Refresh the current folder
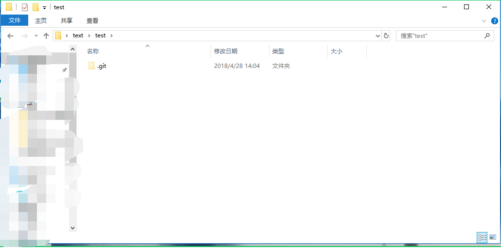This screenshot has width=501, height=249. (386, 36)
